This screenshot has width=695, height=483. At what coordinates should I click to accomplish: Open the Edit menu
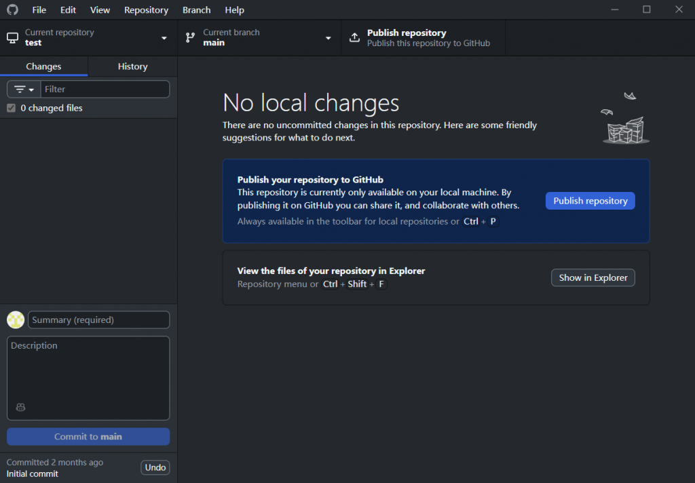[x=68, y=9]
